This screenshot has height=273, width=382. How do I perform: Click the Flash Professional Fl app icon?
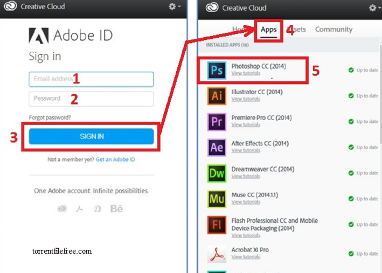pos(217,225)
